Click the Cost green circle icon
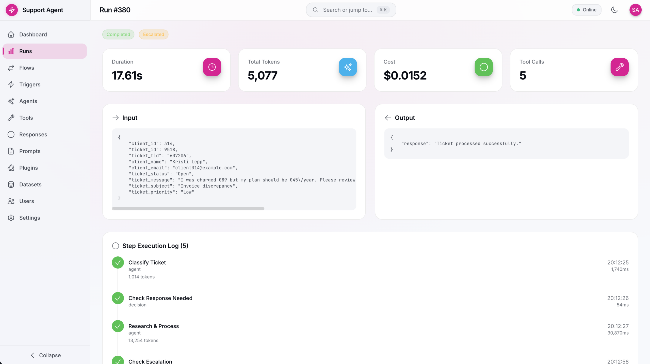Viewport: 650px width, 364px height. click(484, 67)
